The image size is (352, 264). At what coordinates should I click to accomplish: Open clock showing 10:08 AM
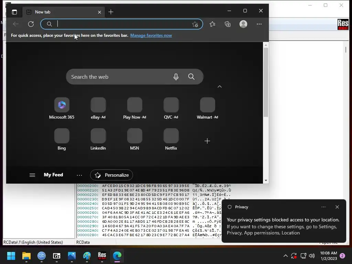pyautogui.click(x=329, y=256)
